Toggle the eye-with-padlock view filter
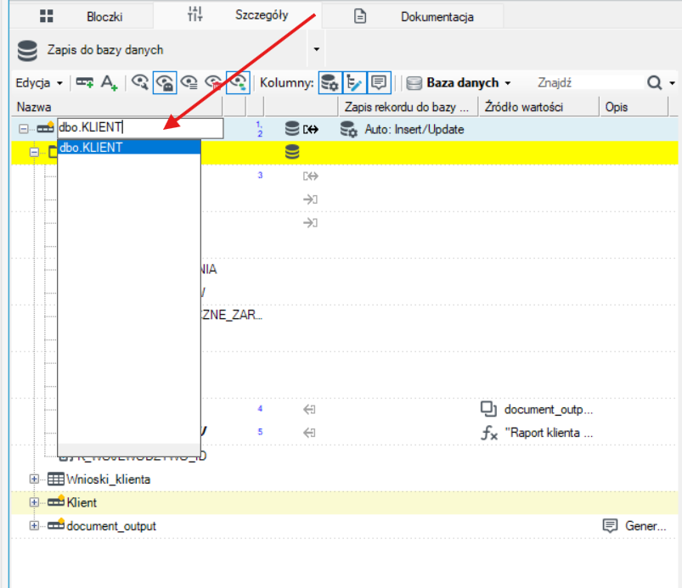This screenshot has height=588, width=682. click(x=165, y=82)
